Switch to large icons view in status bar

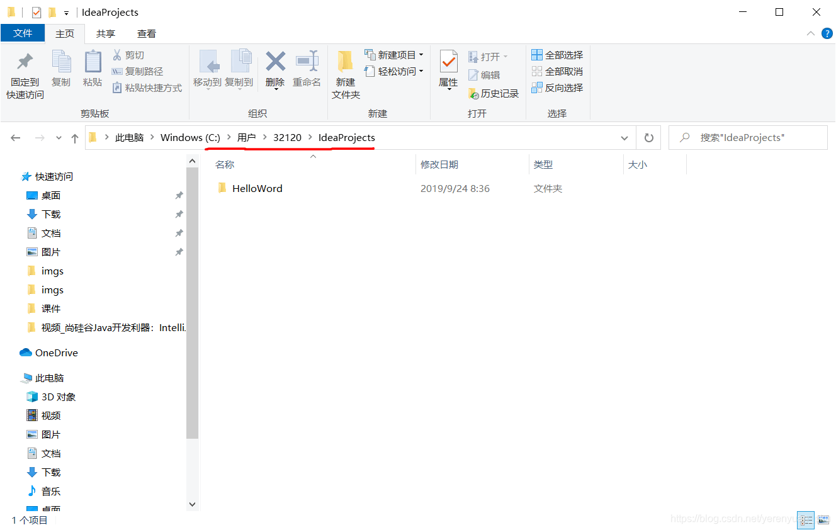[x=823, y=520]
